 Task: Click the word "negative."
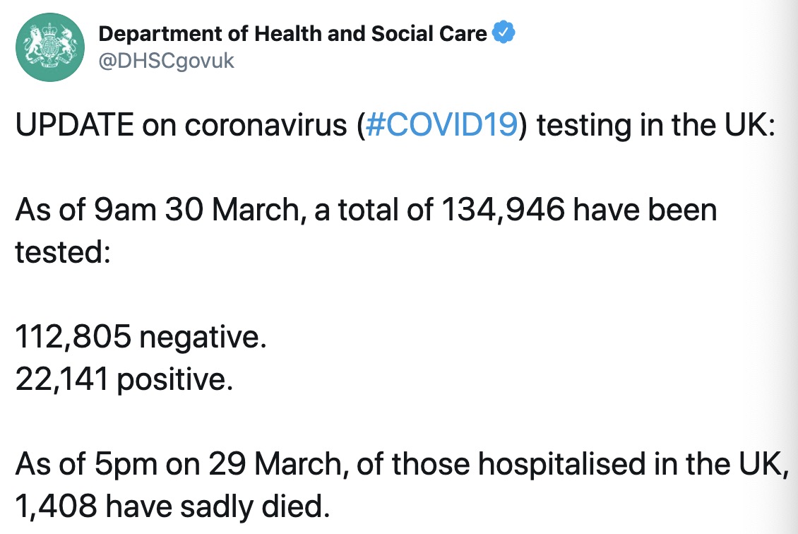(203, 338)
